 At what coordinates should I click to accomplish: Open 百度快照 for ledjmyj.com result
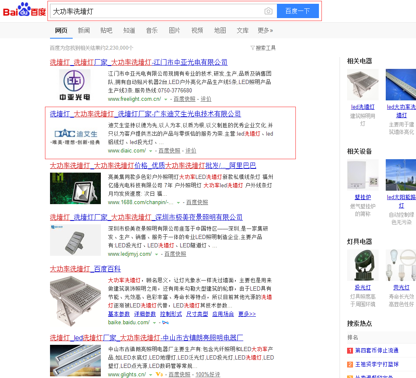[x=175, y=254]
